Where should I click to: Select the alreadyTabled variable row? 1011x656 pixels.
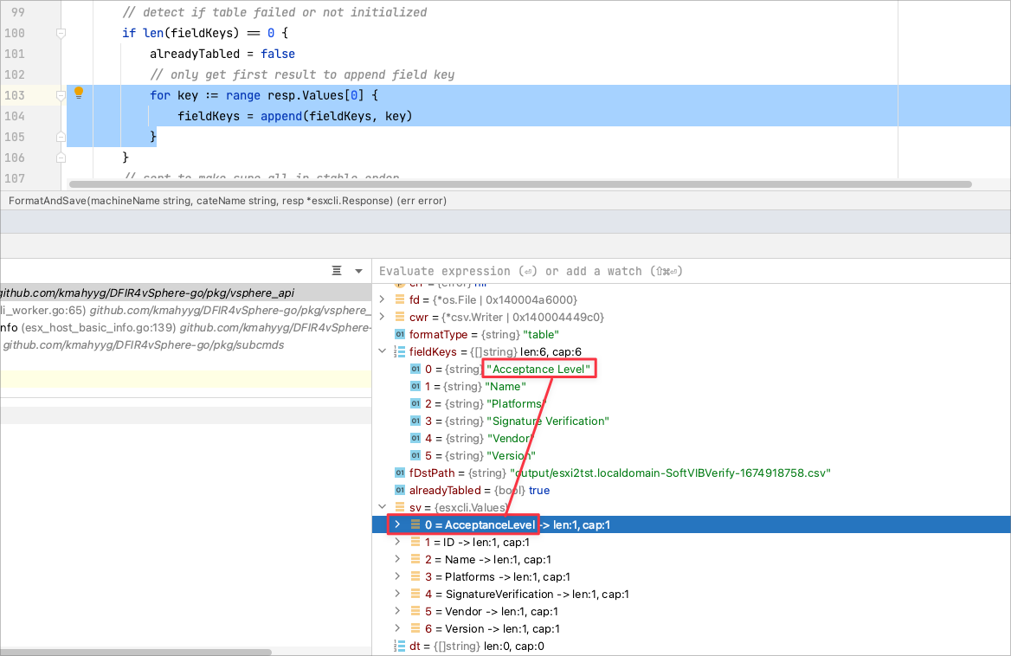click(x=692, y=491)
